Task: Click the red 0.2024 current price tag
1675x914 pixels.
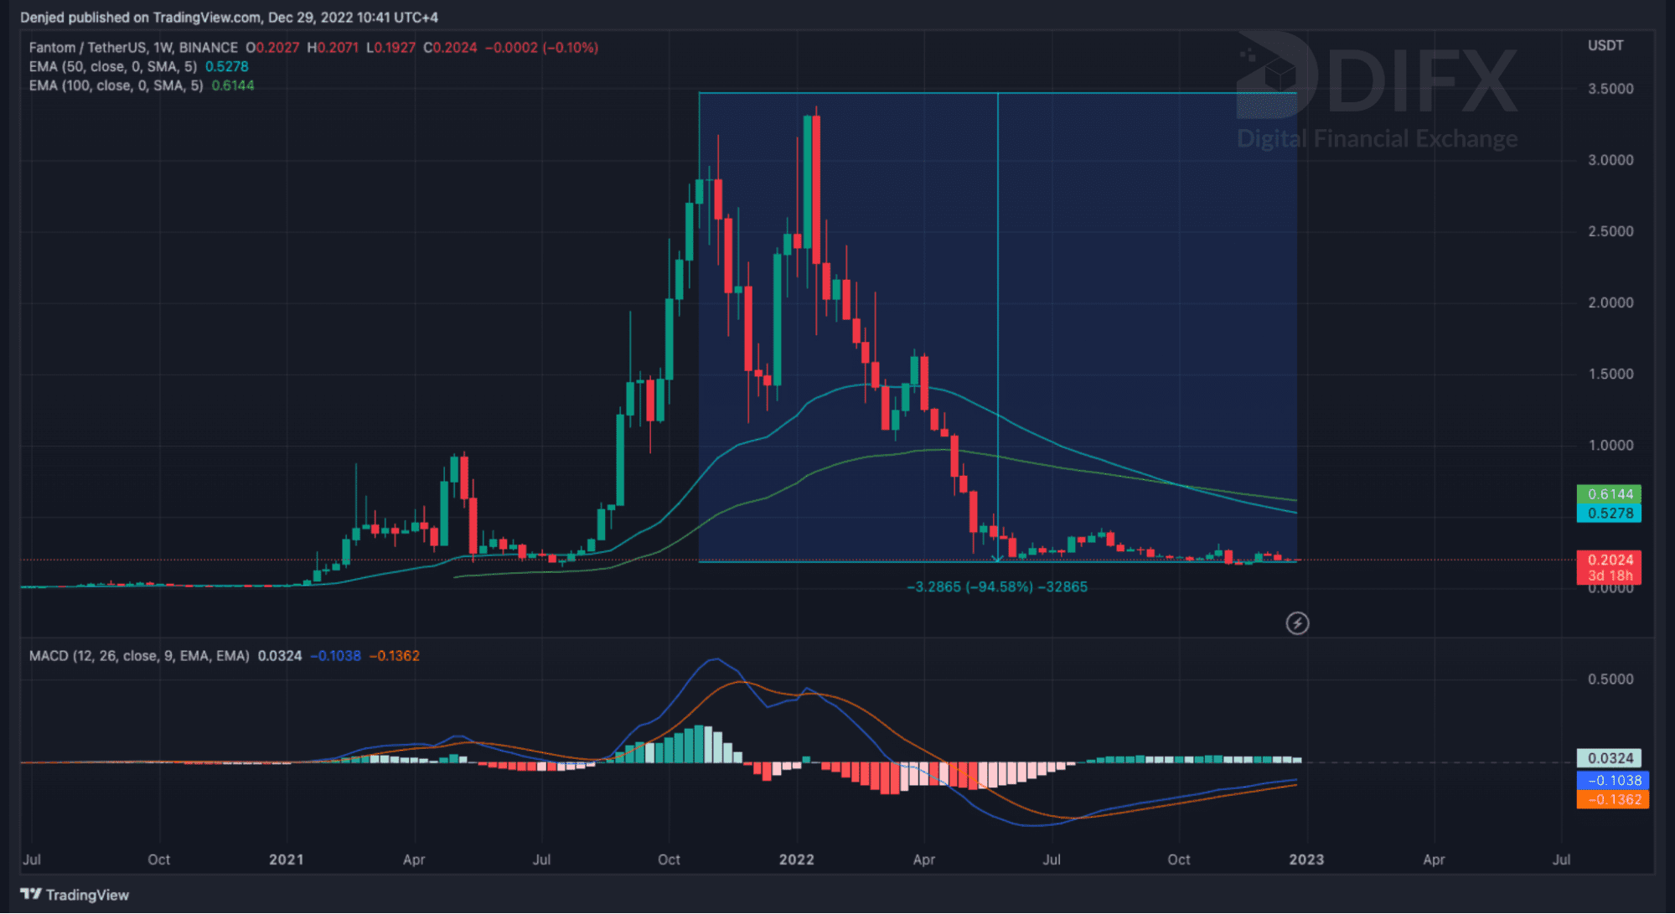Action: (1609, 560)
